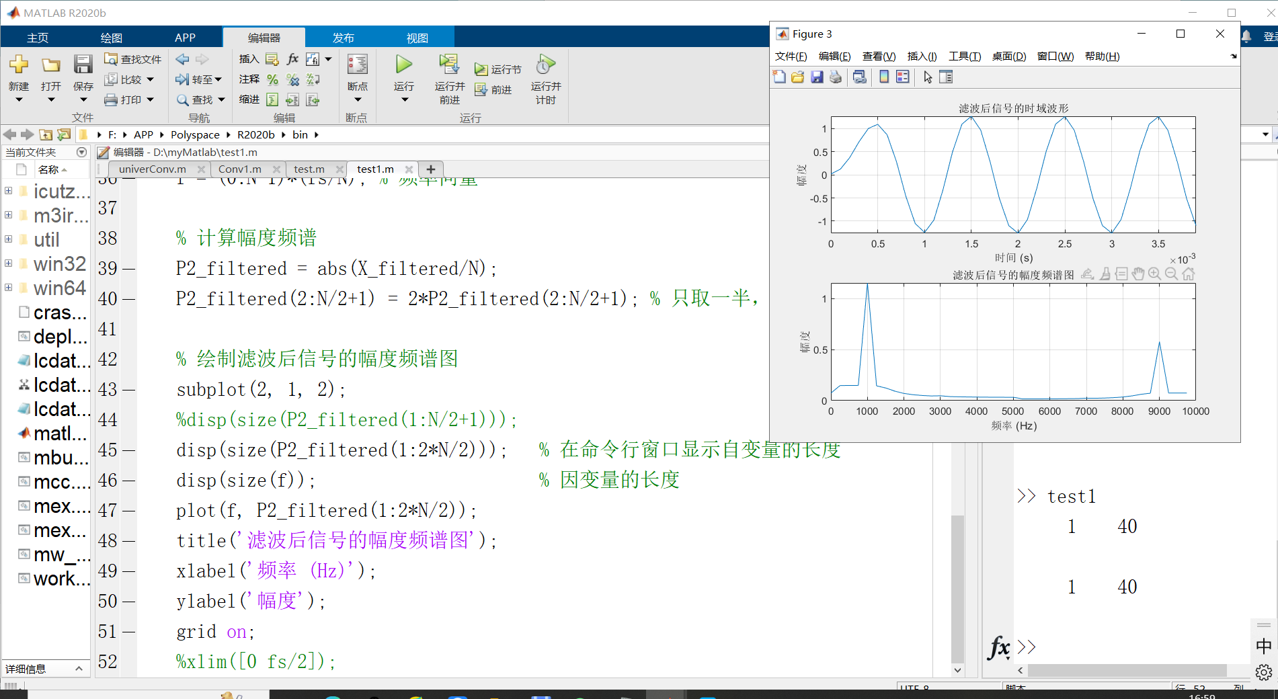Image resolution: width=1278 pixels, height=699 pixels.
Task: Click the wrap comments icon
Action: 313,79
